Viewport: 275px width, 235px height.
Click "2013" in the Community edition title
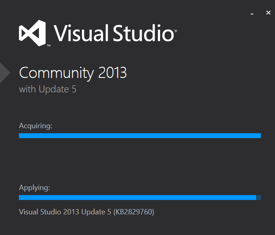tap(112, 73)
